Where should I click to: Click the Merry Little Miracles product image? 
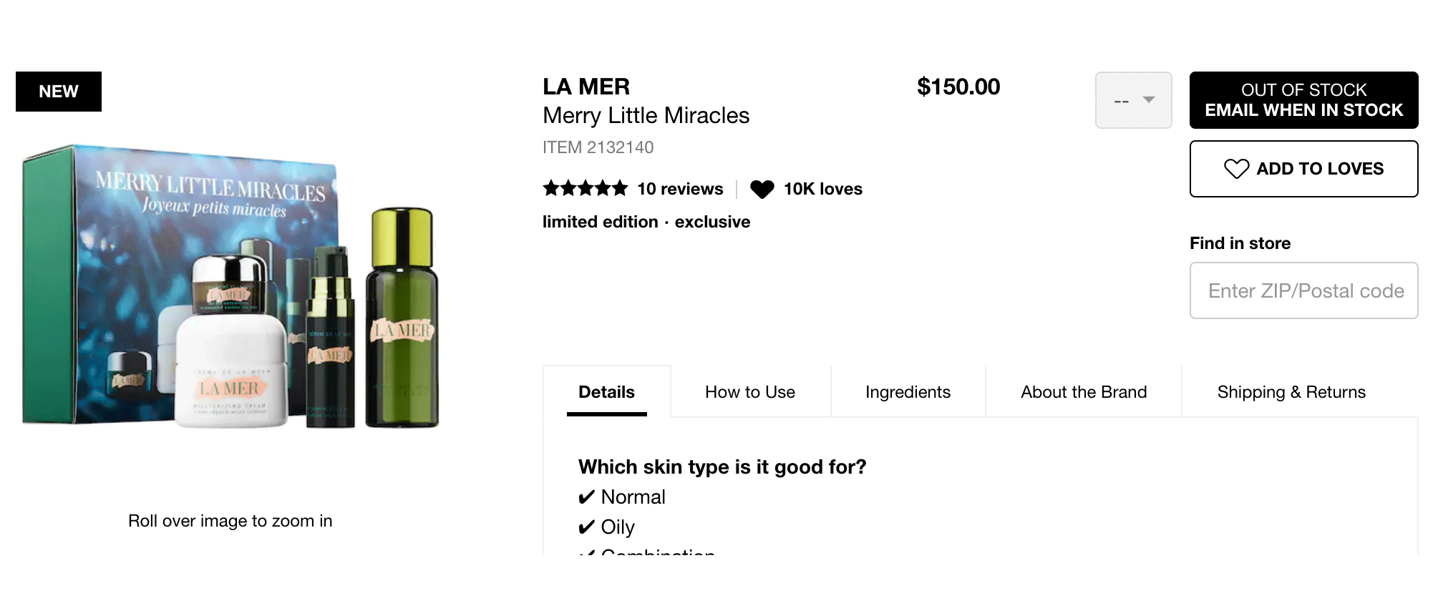coord(230,286)
